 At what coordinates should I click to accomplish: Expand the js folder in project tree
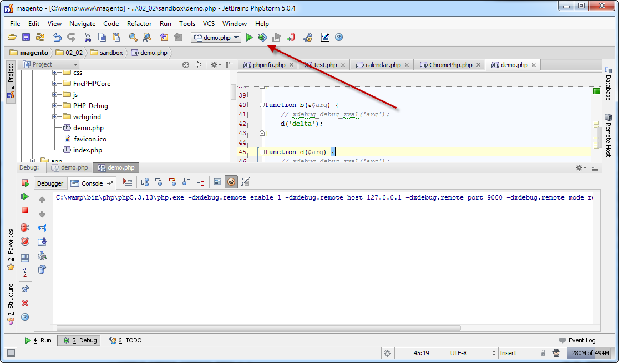point(54,95)
